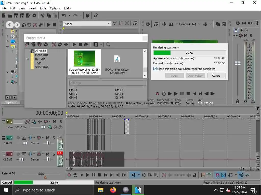The width and height of the screenshot is (261, 195).
Task: Click Play button in Video Preview transport
Action: (x=176, y=94)
